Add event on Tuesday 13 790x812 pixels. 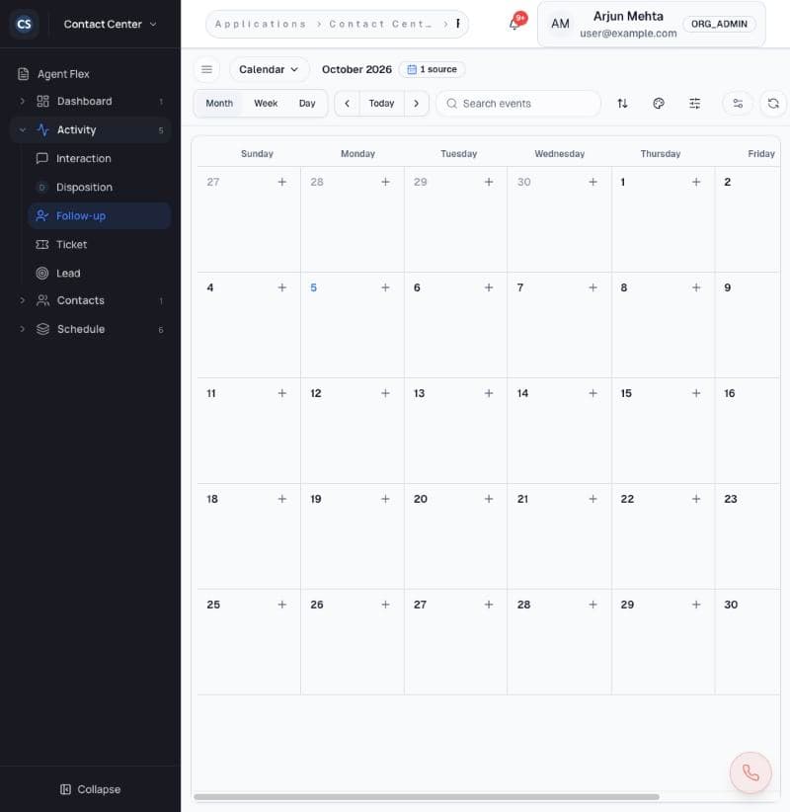coord(489,393)
